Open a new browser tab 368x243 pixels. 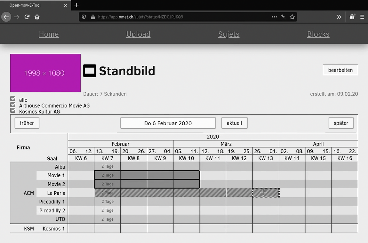pyautogui.click(x=76, y=5)
